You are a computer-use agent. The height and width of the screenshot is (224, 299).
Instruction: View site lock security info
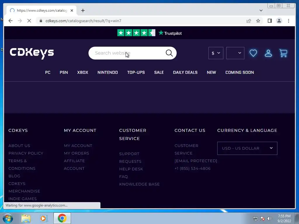click(x=41, y=21)
